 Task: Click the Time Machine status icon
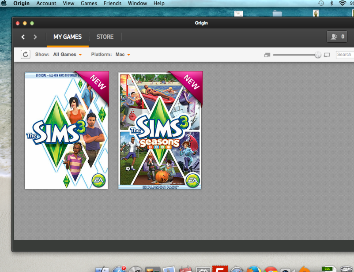[x=321, y=3]
